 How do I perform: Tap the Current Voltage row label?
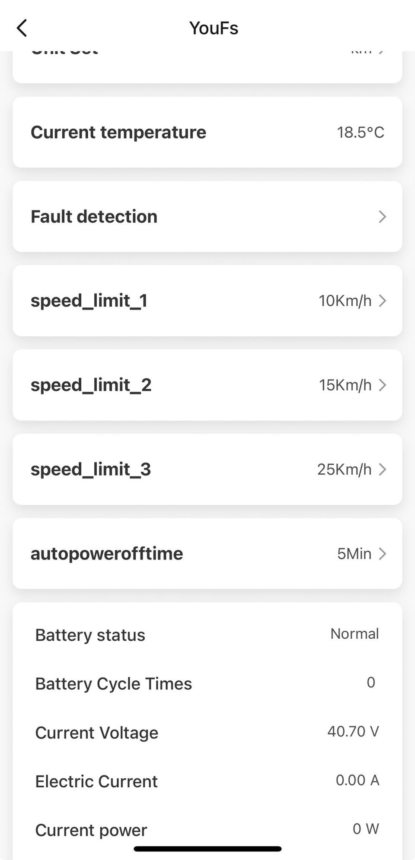point(96,733)
